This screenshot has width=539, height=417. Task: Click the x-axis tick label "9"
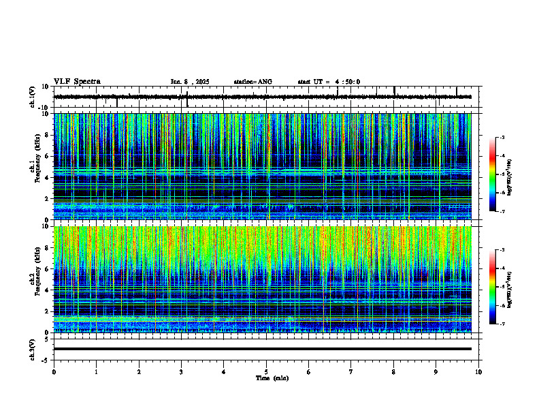click(436, 372)
